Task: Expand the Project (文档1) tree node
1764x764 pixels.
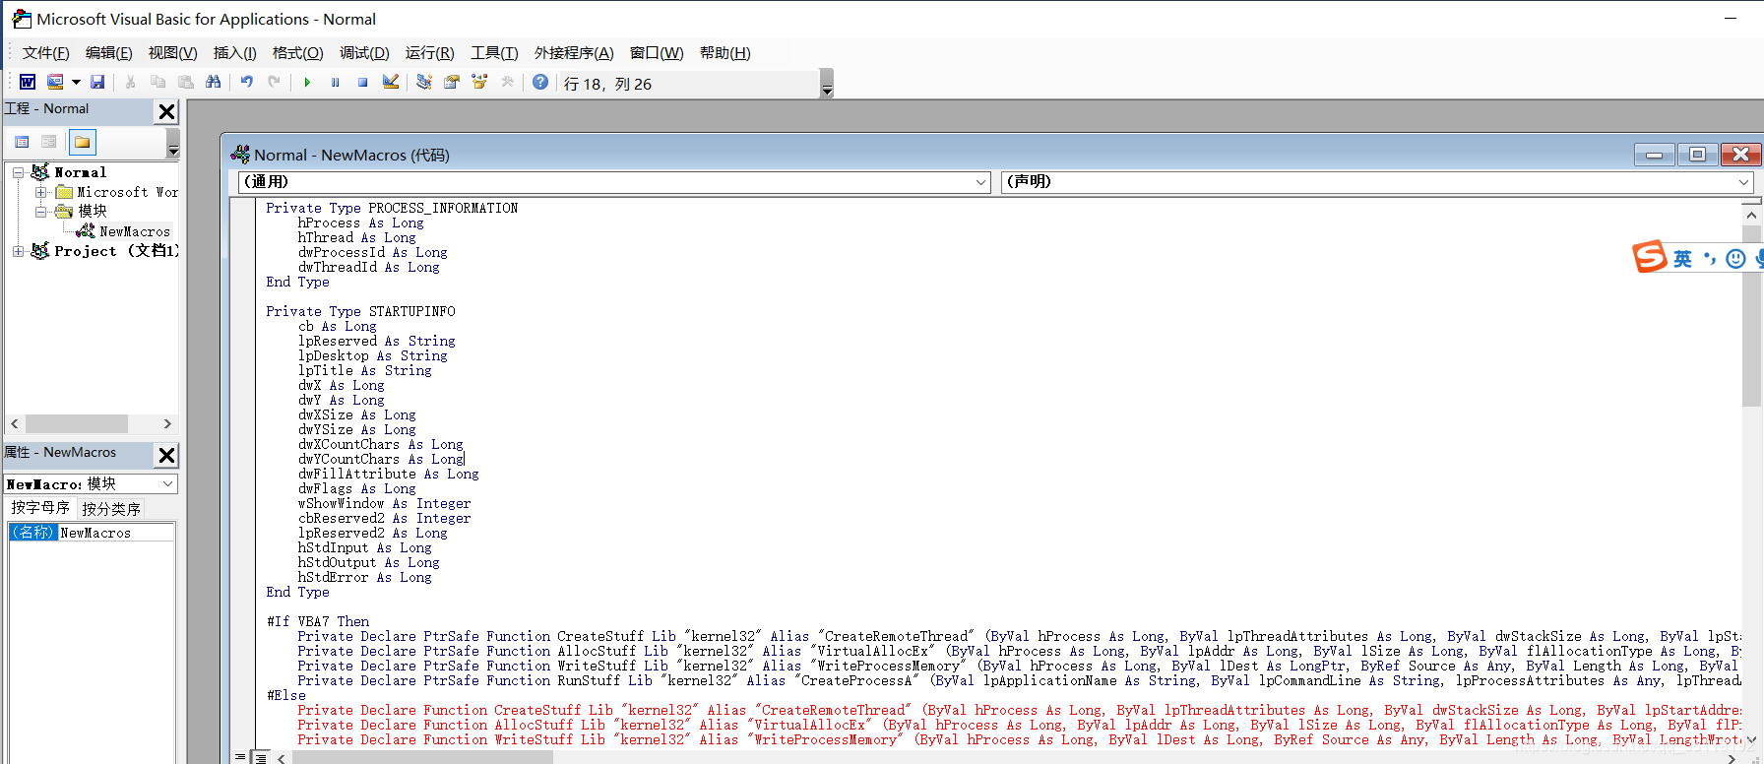Action: pos(18,251)
